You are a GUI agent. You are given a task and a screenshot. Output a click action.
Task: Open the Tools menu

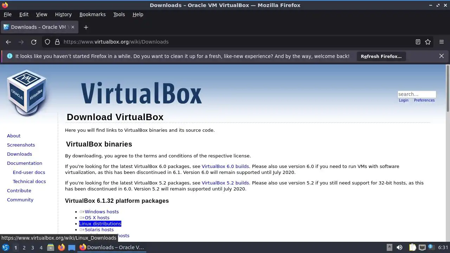pos(119,14)
